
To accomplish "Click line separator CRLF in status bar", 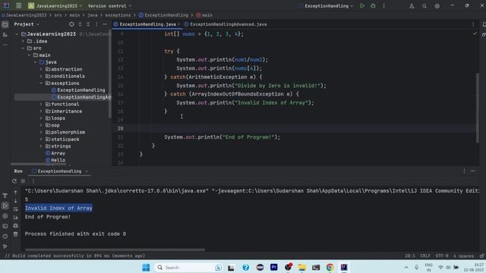I will click(425, 256).
